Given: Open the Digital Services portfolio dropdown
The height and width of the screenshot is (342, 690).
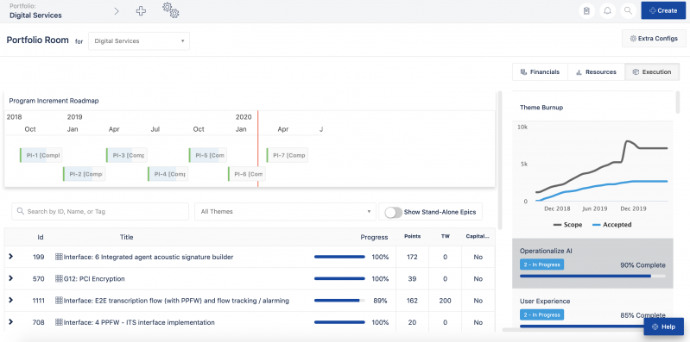Looking at the screenshot, I should (x=139, y=40).
